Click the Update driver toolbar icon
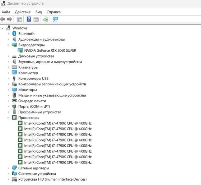This screenshot has width=201, height=185. (x=45, y=19)
